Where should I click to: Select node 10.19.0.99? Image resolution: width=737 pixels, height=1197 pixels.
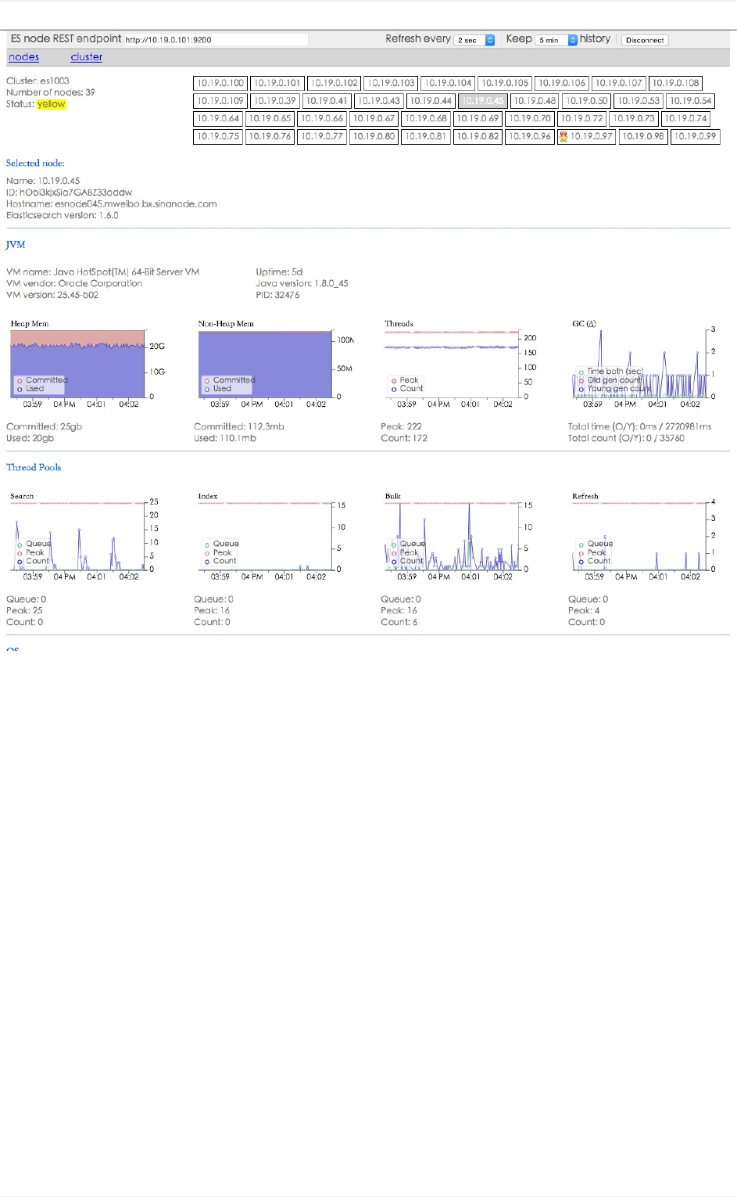[695, 136]
